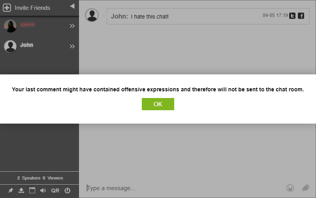316x198 pixels.
Task: Click John's avatar beside the chat message
Action: coord(92,16)
